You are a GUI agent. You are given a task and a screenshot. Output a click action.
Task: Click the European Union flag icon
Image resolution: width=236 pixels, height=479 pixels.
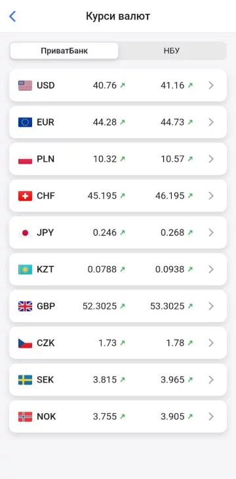pos(25,122)
